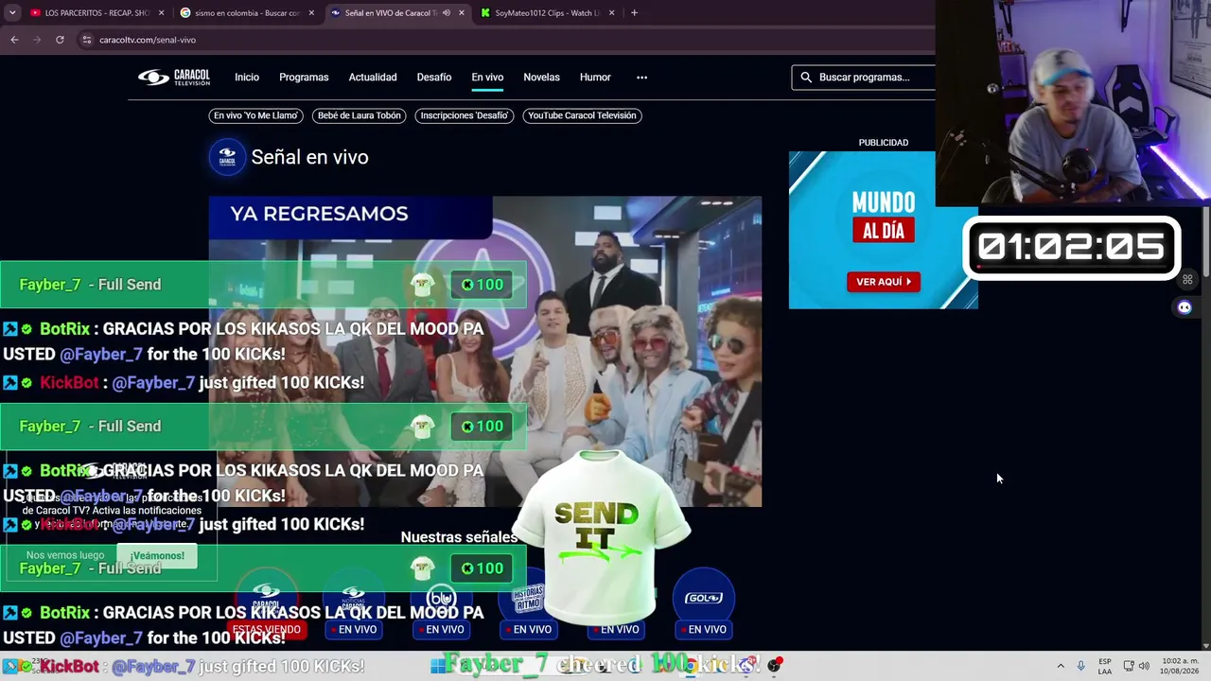Screen dimensions: 1211x681
Task: Reload the Caracol TV page
Action: coord(60,40)
